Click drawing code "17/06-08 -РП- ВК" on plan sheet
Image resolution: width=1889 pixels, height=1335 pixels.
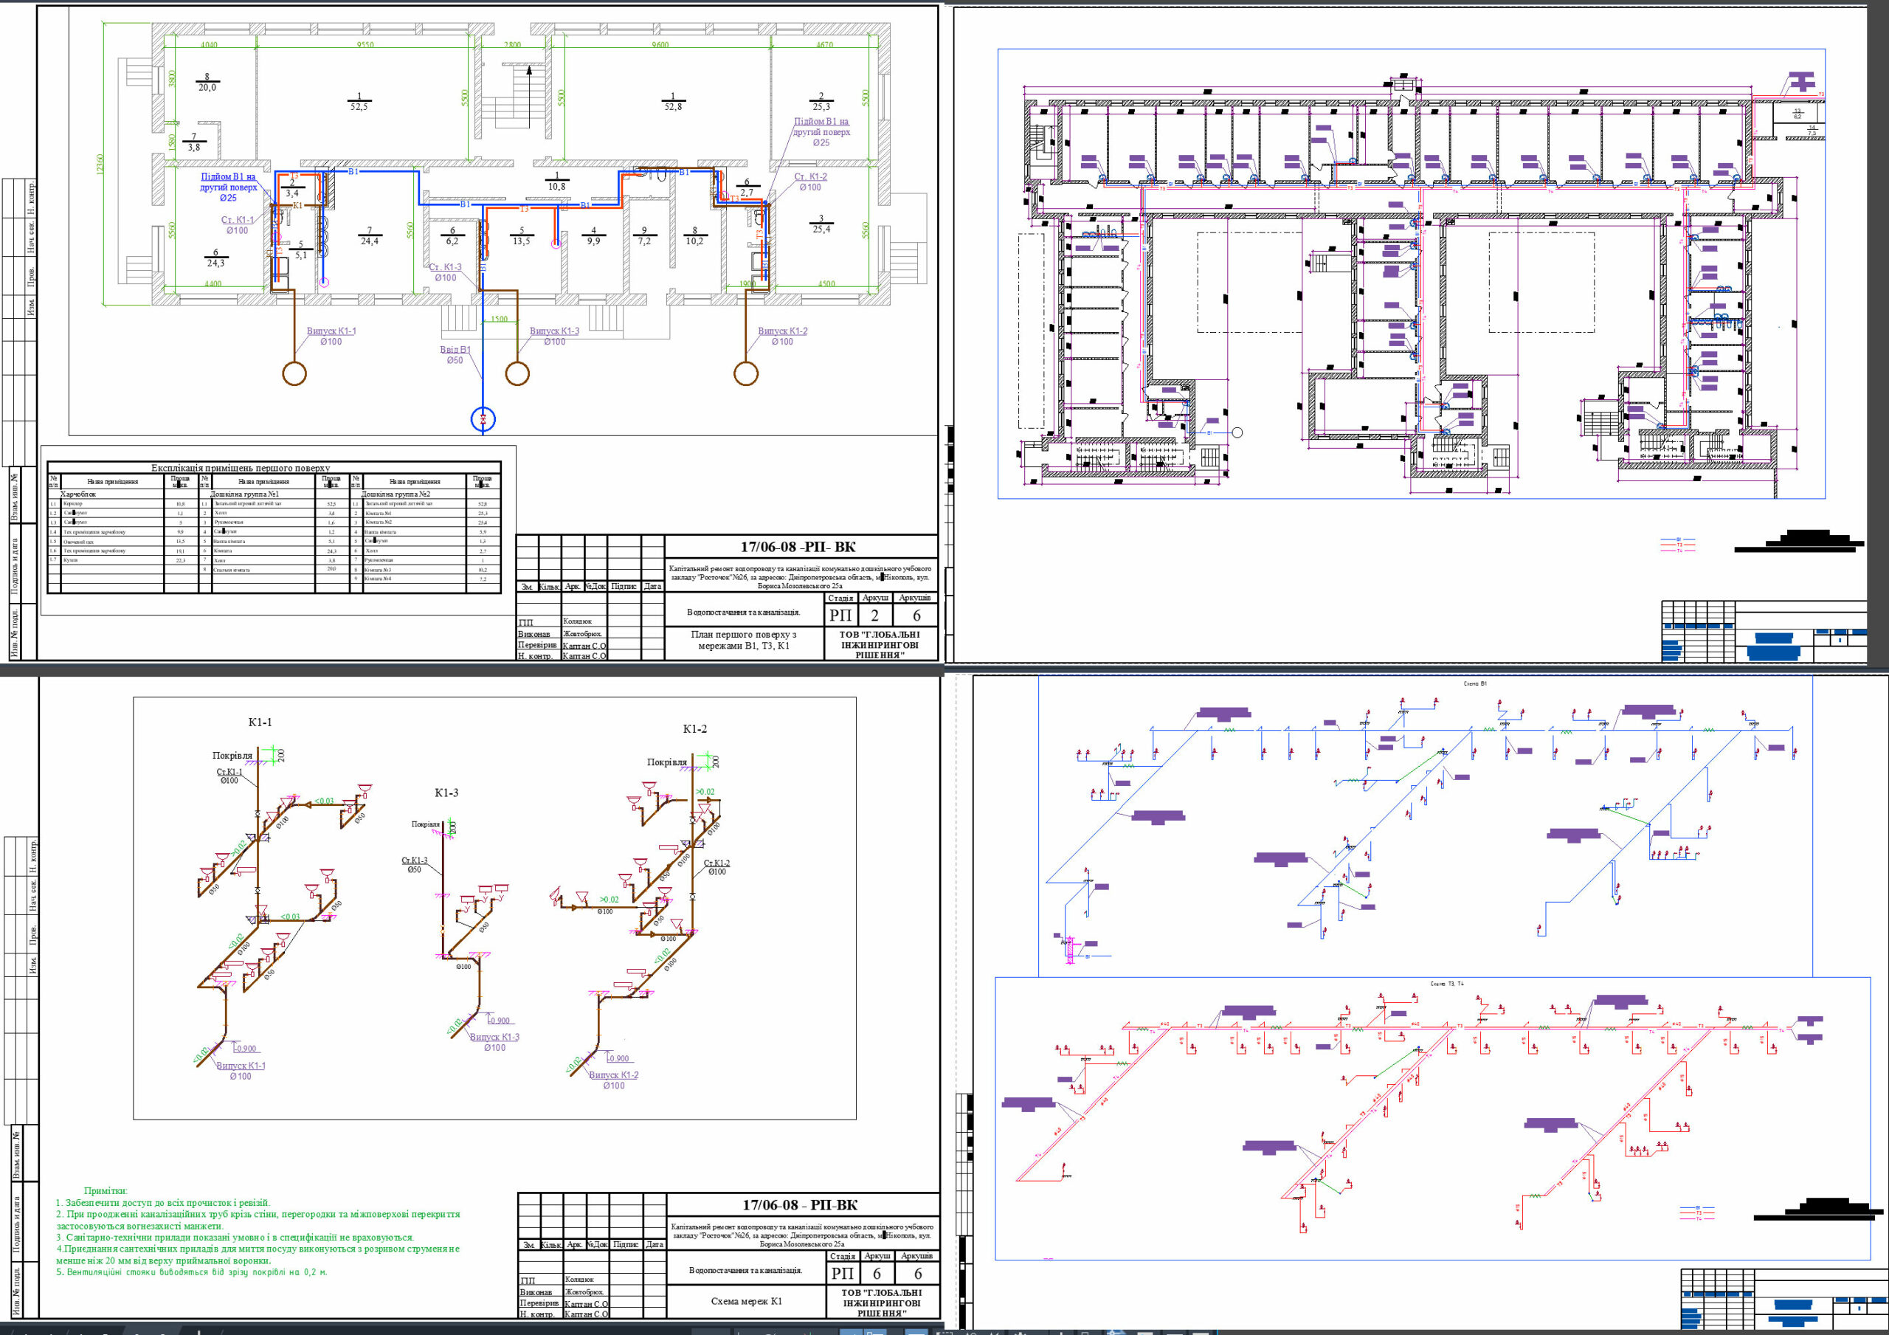[798, 547]
